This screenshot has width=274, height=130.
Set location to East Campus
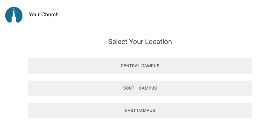[x=140, y=111]
